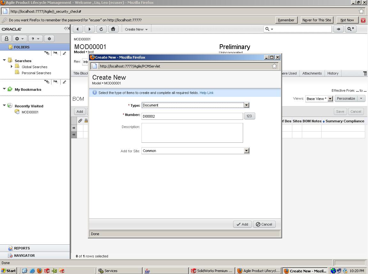Collapse the left pane with double chevron
Image resolution: width=368 pixels, height=274 pixels.
pyautogui.click(x=67, y=29)
